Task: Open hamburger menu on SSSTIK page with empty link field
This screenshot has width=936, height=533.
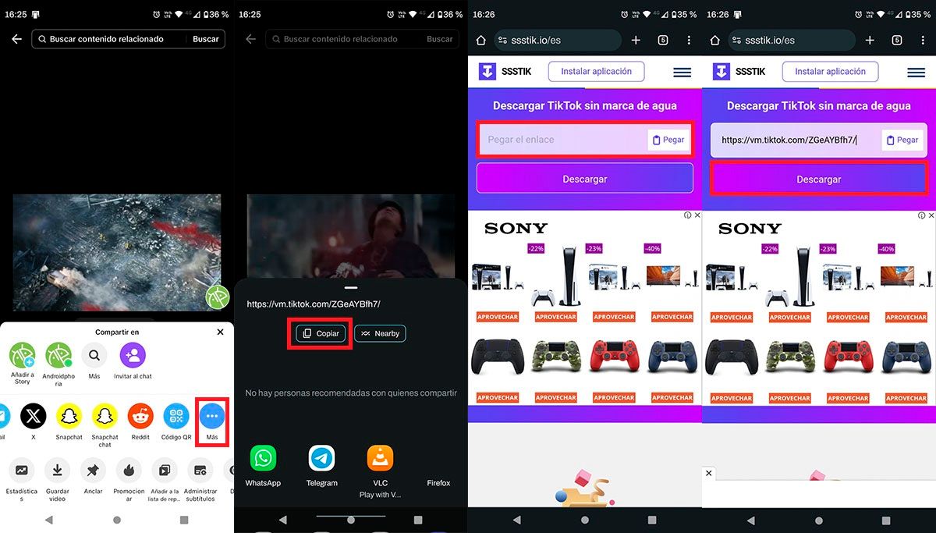Action: coord(682,72)
